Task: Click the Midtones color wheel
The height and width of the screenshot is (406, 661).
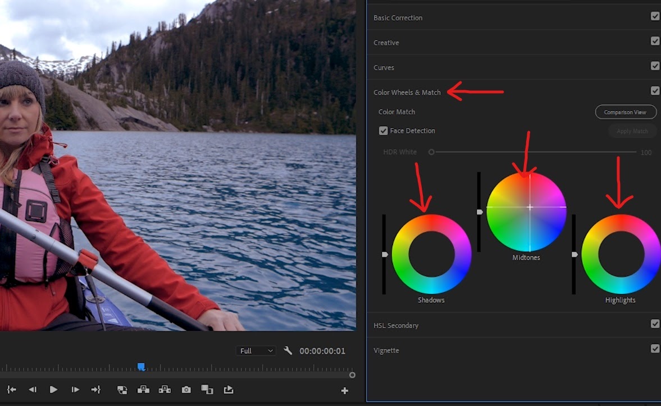Action: [526, 211]
